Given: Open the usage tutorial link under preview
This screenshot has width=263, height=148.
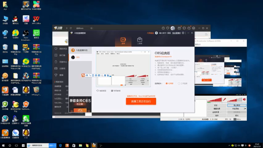Looking at the screenshot, I should pyautogui.click(x=116, y=91).
